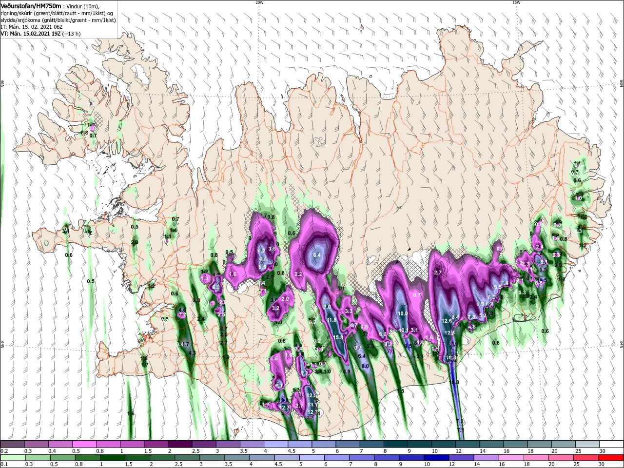The height and width of the screenshot is (468, 624).
Task: Click the 20W longitude label at the top
Action: point(259,2)
